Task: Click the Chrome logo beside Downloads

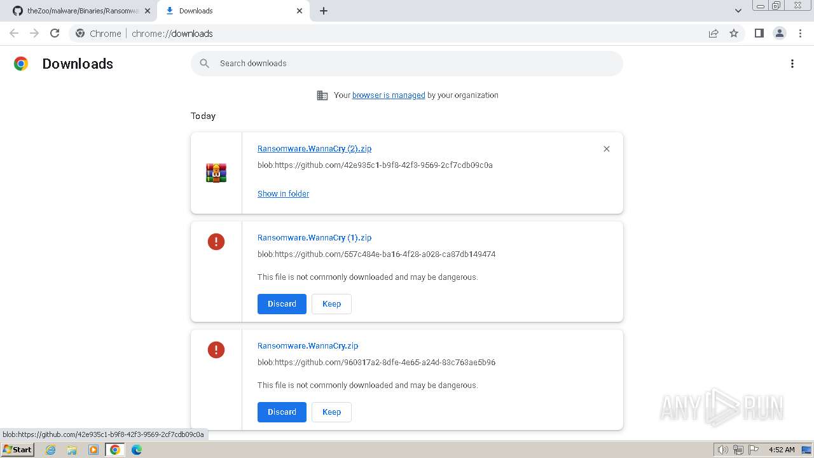Action: click(x=21, y=64)
